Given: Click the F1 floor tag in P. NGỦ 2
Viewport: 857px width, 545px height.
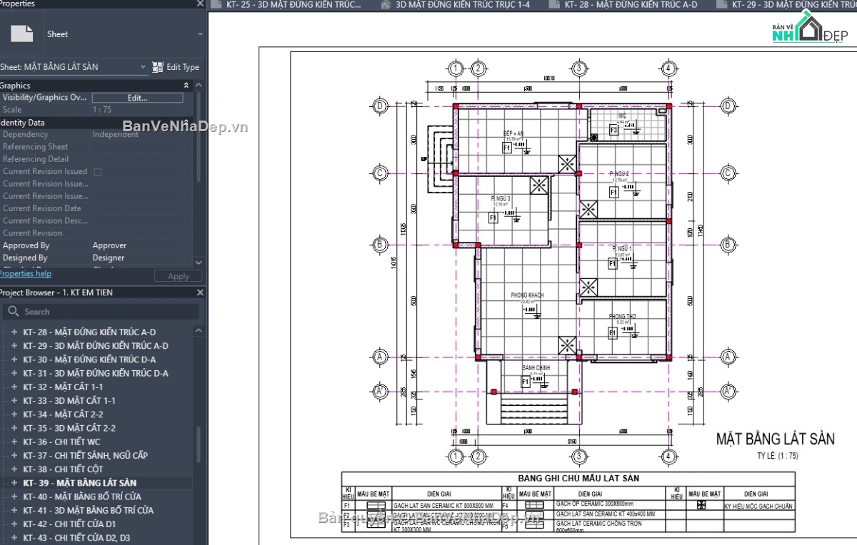Looking at the screenshot, I should 613,192.
